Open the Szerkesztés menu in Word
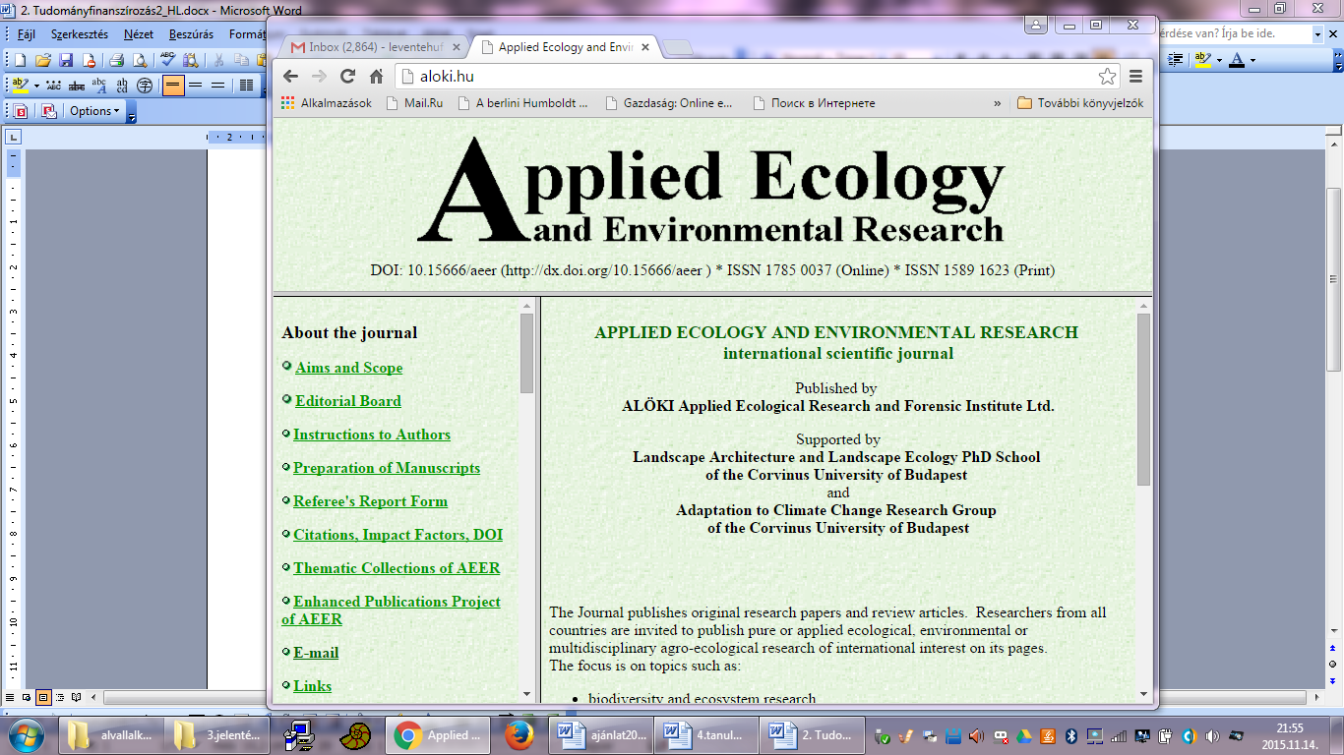 click(x=80, y=34)
